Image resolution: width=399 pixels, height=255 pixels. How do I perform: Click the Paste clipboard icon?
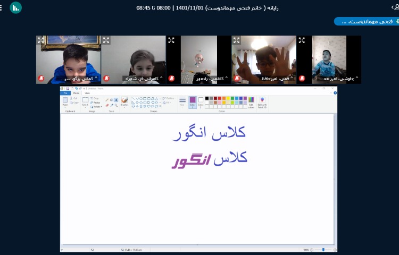tap(65, 99)
